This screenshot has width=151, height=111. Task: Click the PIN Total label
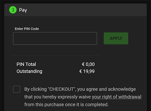point(26,64)
